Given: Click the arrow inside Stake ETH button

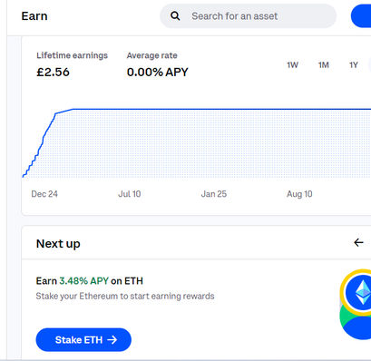Looking at the screenshot, I should (112, 340).
